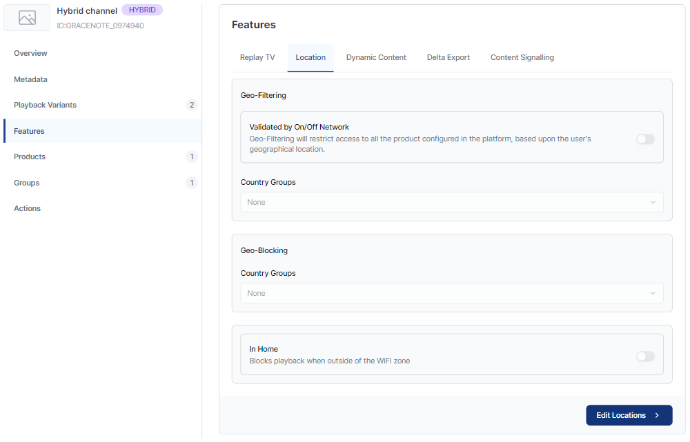Click the Playback Variants count badge
Image resolution: width=690 pixels, height=442 pixels.
192,106
